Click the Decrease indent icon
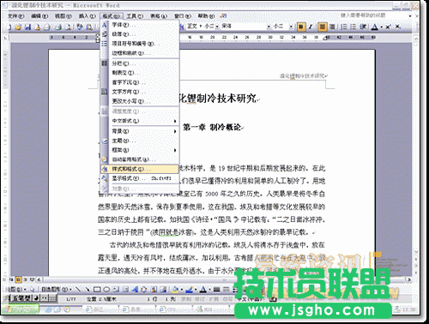Viewport: 429px width, 324px height. [x=363, y=27]
